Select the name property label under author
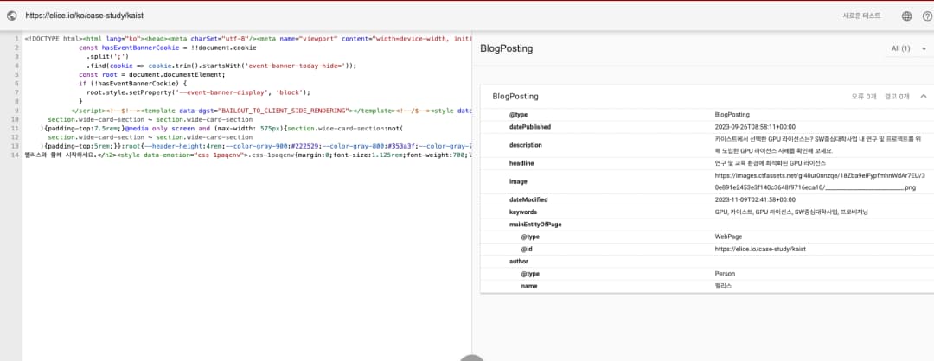Screen dimensions: 934x361 pyautogui.click(x=529, y=286)
